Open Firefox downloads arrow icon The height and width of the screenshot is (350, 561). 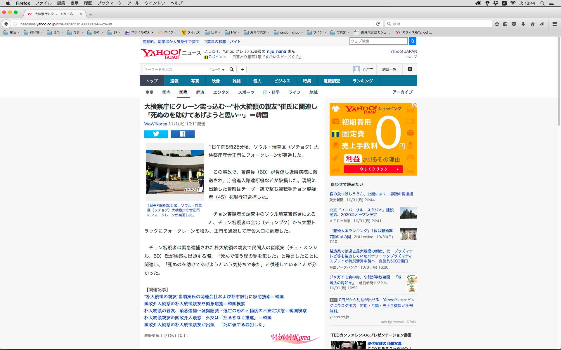click(523, 24)
